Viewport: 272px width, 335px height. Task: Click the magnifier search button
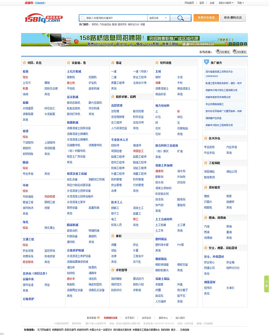point(180,18)
